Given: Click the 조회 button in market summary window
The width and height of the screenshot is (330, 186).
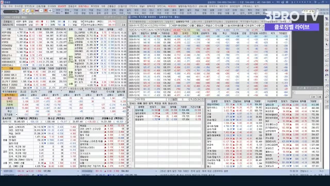Looking at the screenshot, I should pyautogui.click(x=123, y=25).
